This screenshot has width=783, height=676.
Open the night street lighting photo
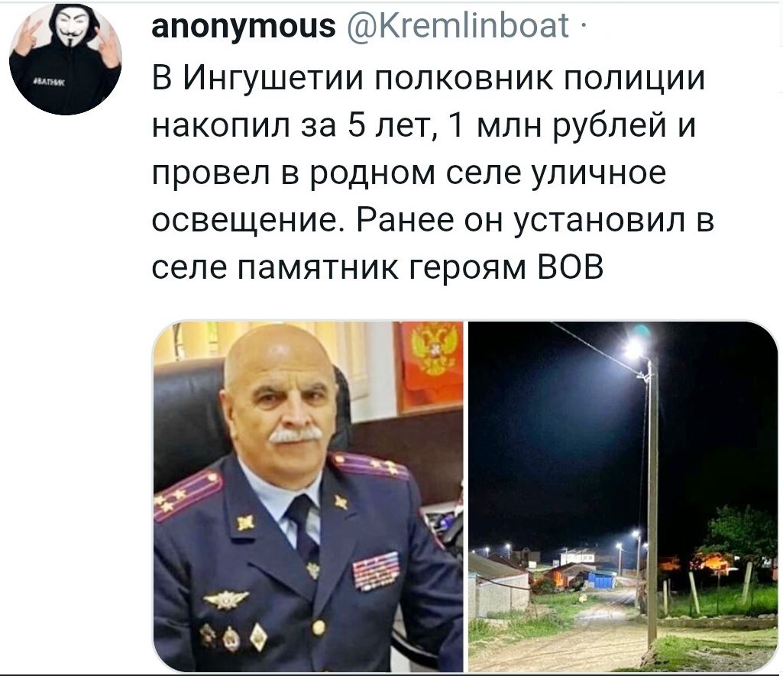[623, 496]
